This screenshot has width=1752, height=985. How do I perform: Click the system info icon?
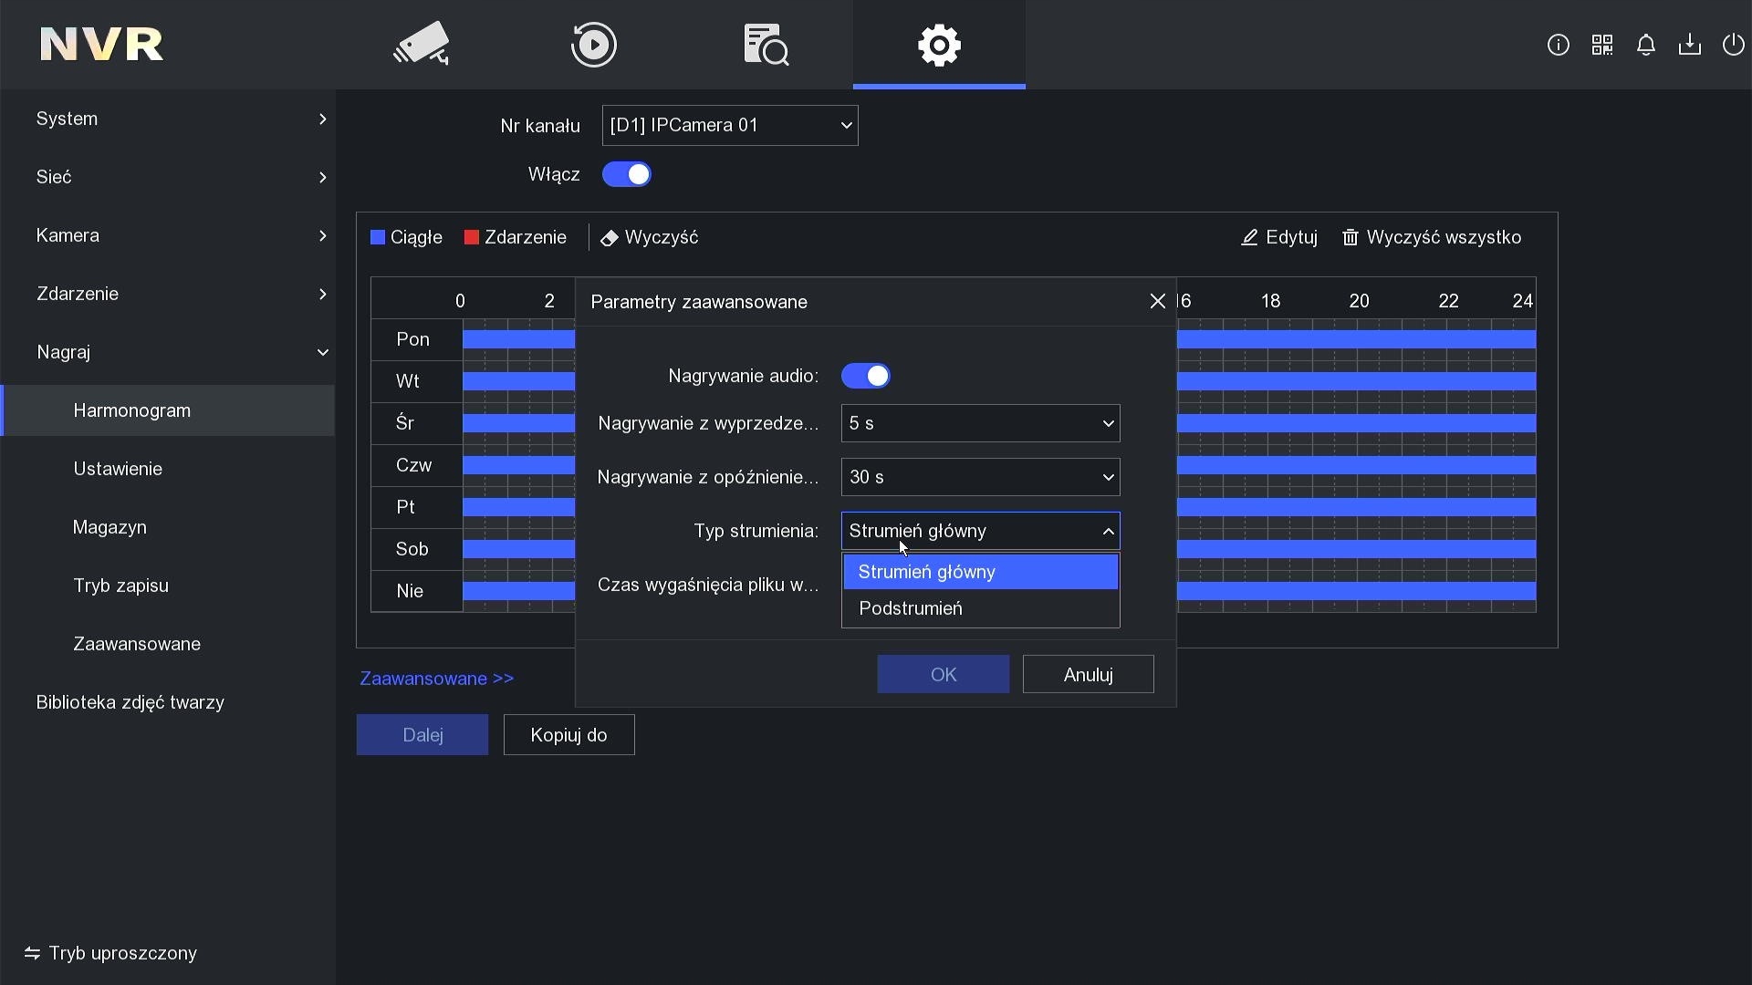(1558, 45)
